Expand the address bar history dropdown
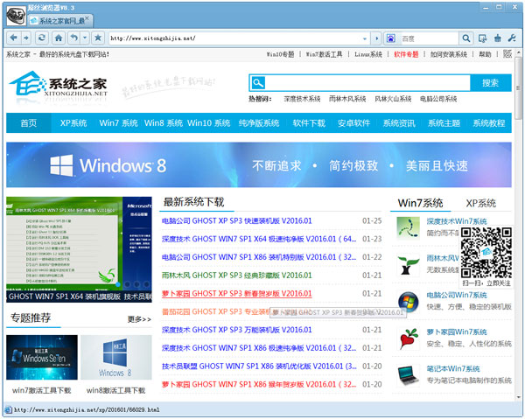 point(365,38)
